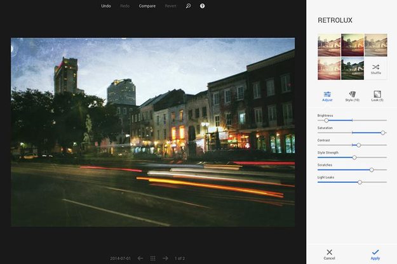Select the faded sepia style thumbnail
The width and height of the screenshot is (397, 264).
pos(376,45)
